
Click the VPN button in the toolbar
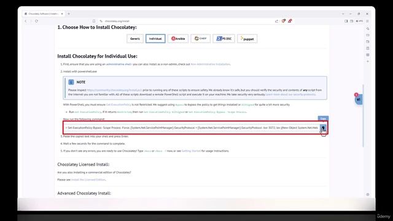359,21
